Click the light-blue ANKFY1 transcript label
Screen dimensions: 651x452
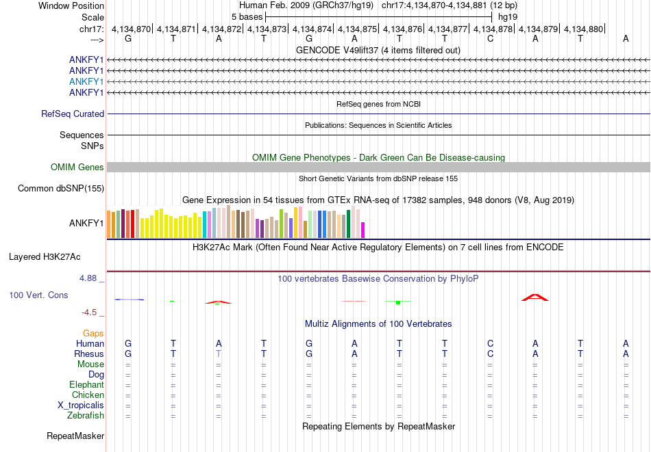coord(86,81)
